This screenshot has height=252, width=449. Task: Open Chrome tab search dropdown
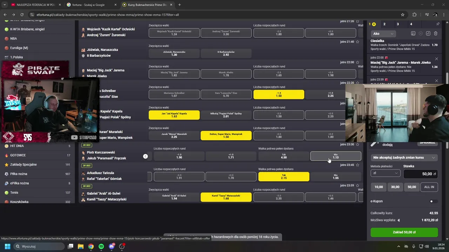[x=5, y=5]
